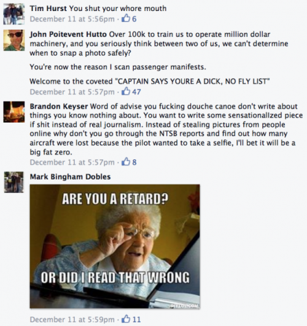View the 47 likes count on Hutto's comment

click(136, 92)
